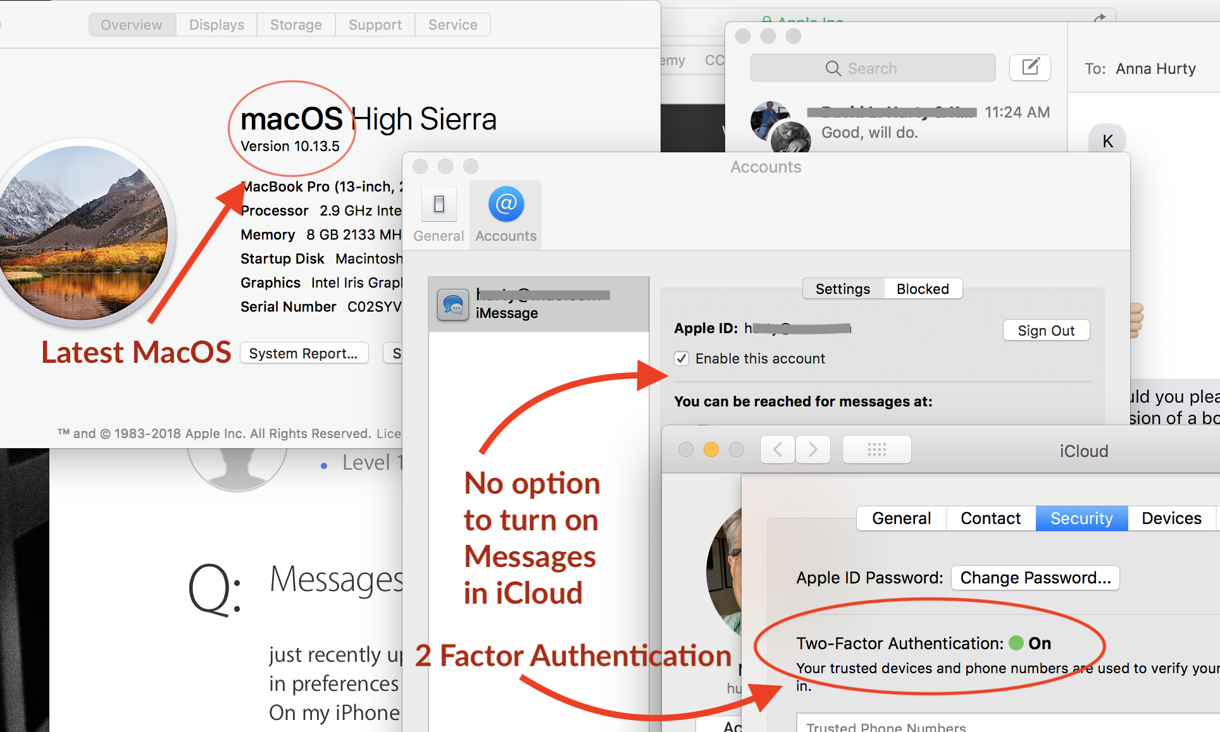Open the General preferences phone icon
Screen dimensions: 1220x732
(x=439, y=205)
